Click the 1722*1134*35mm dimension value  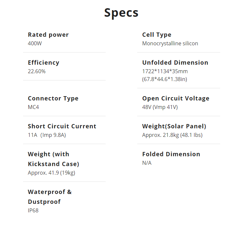point(165,71)
